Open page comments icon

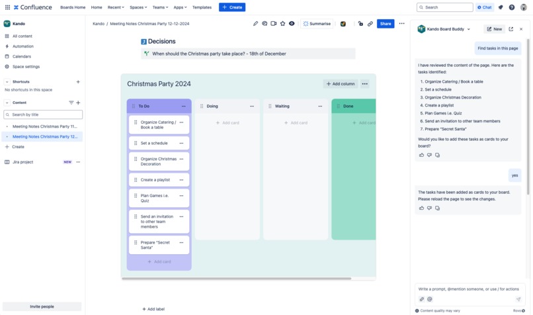click(265, 23)
